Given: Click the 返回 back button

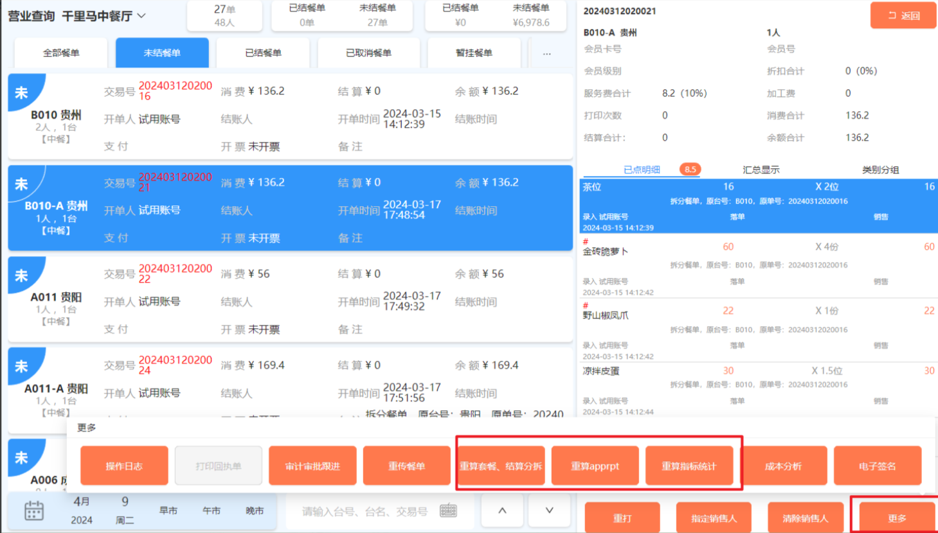Looking at the screenshot, I should [x=903, y=15].
